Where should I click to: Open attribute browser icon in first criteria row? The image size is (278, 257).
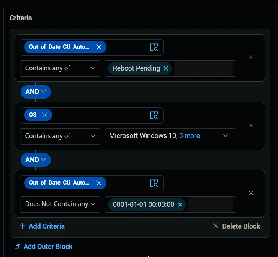coord(154,47)
